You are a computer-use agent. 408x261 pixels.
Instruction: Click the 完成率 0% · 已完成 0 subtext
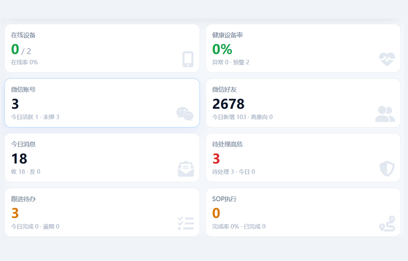pos(239,226)
